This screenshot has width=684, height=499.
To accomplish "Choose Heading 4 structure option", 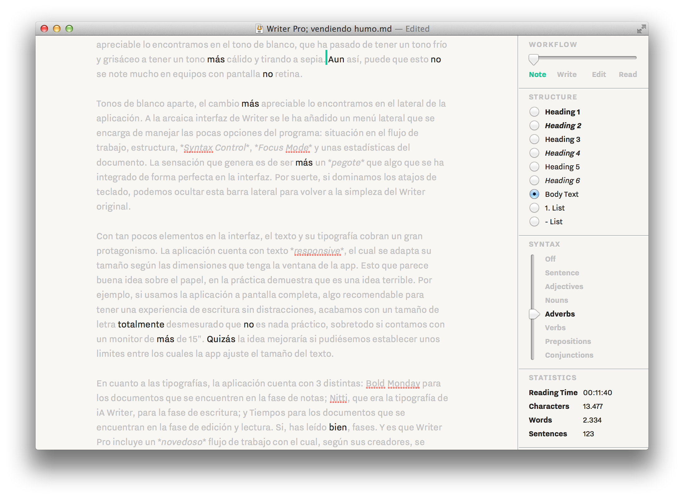I will 534,153.
